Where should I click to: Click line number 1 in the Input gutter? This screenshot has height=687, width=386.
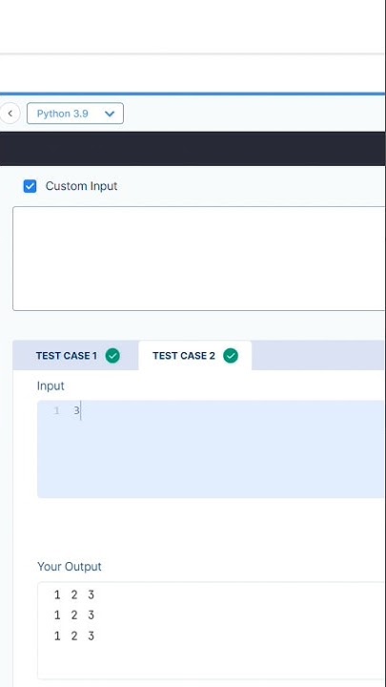57,411
